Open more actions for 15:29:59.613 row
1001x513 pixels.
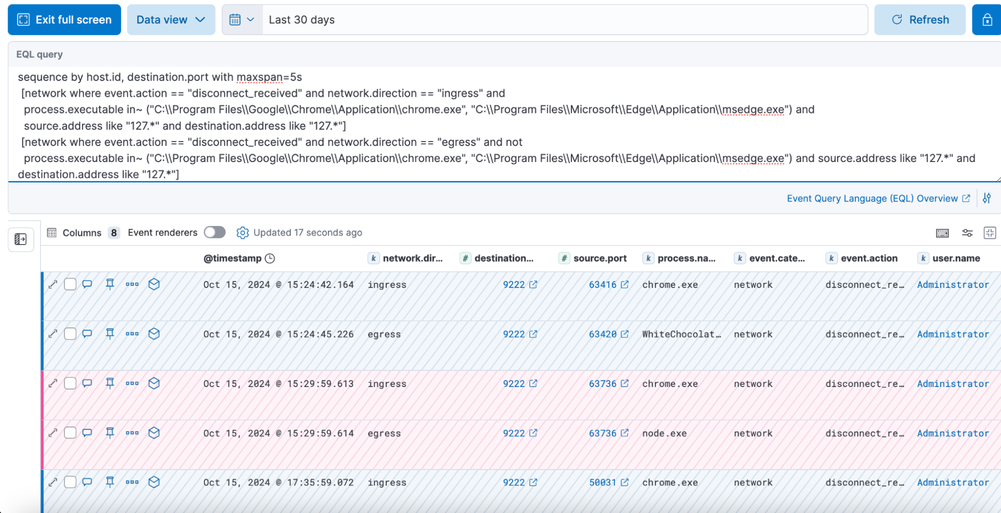(132, 383)
